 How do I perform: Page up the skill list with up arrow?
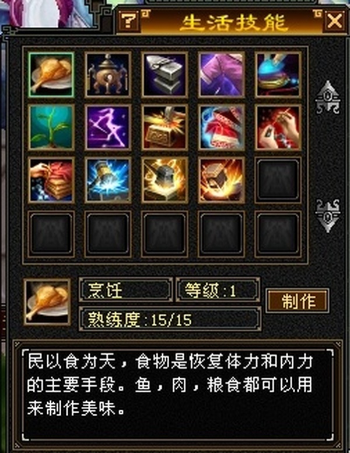point(328,97)
